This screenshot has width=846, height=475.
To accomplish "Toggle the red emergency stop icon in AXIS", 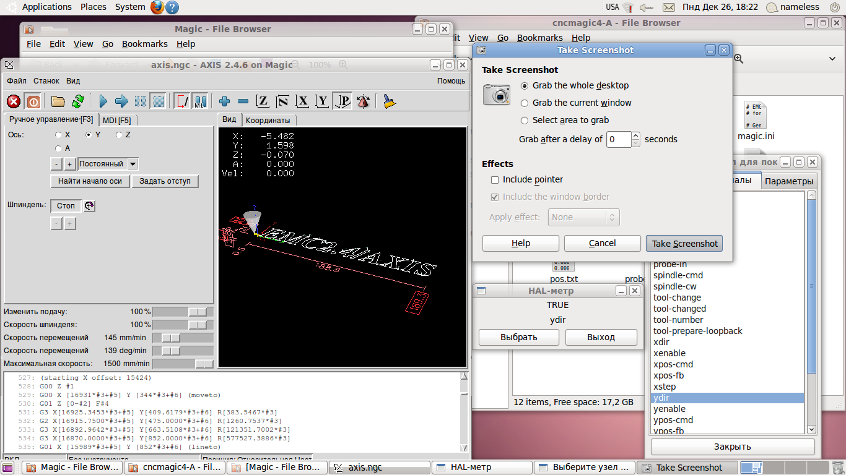I will tap(14, 101).
